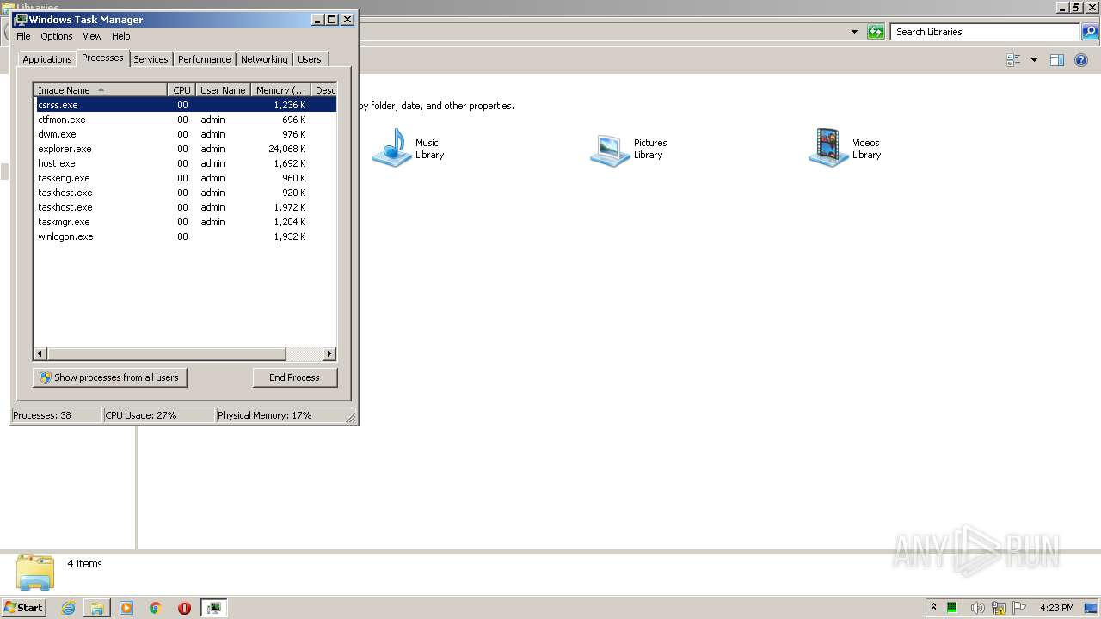Click the Show desktop button
The height and width of the screenshot is (619, 1101).
coord(1091,608)
